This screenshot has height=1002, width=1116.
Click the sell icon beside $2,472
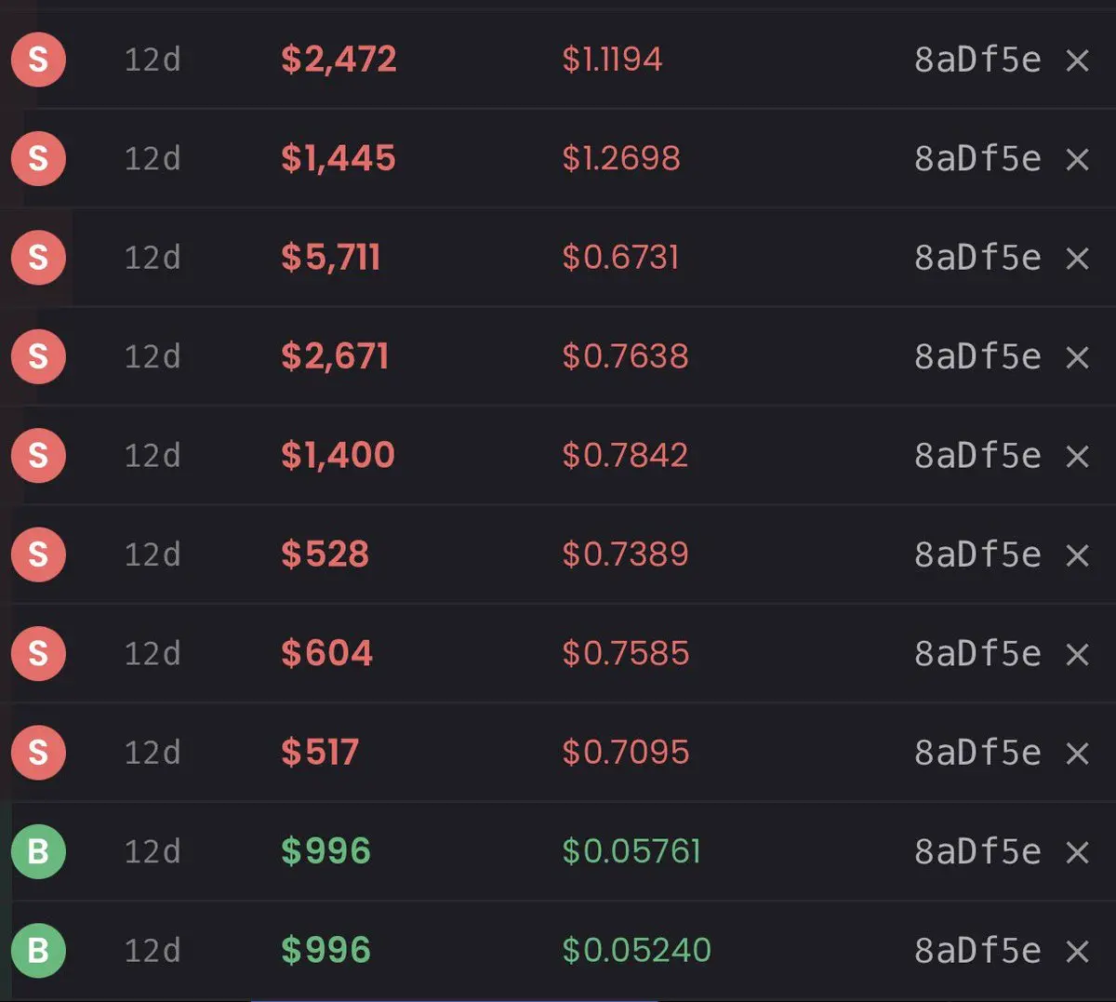(38, 60)
